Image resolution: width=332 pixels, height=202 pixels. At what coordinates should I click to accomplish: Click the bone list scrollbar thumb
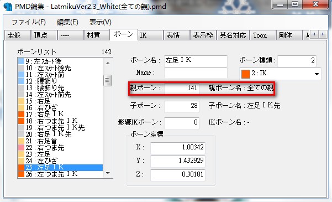click(108, 80)
